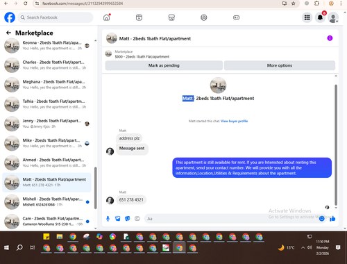Open the Gaming icon in top nav
This screenshot has width=347, height=264.
tap(236, 17)
